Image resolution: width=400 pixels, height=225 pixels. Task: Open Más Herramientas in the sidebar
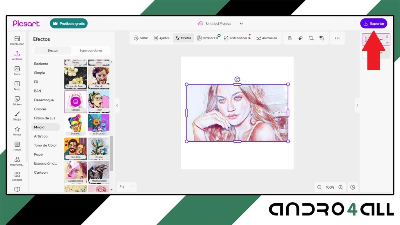[17, 161]
